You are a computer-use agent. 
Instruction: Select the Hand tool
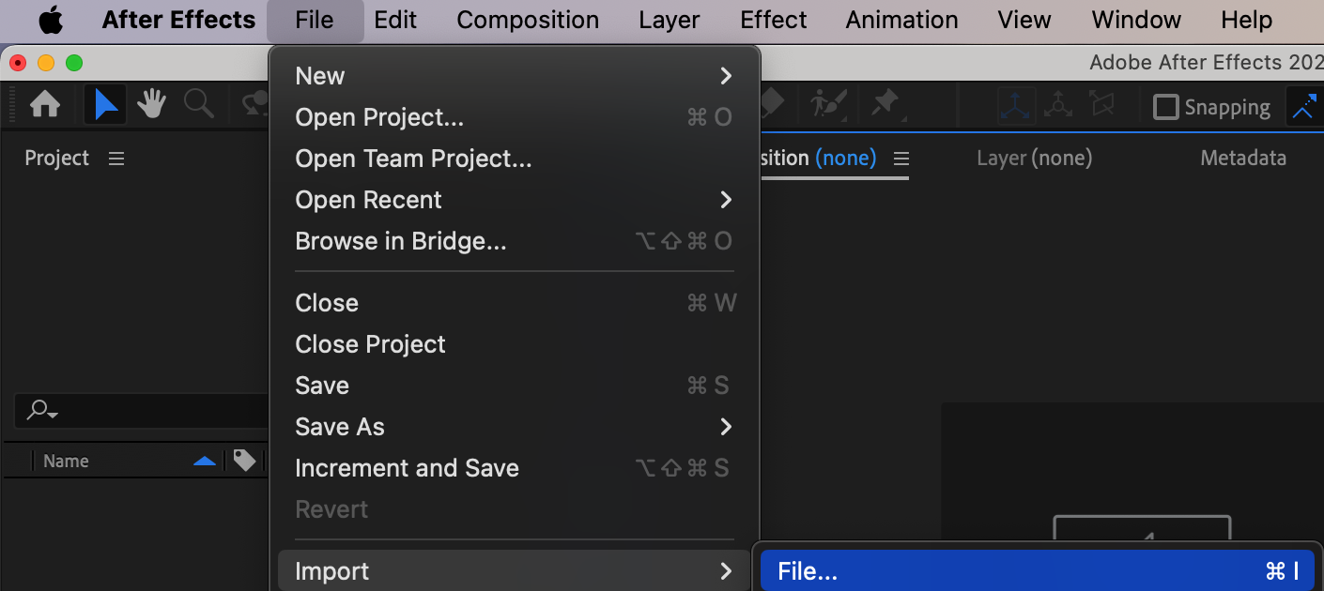tap(151, 104)
